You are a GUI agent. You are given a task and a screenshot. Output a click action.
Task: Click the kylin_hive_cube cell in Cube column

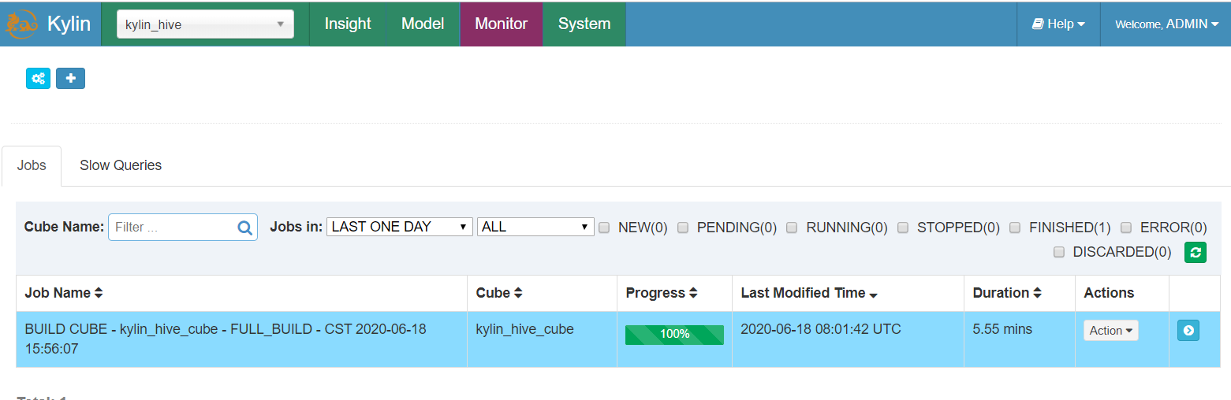click(525, 329)
